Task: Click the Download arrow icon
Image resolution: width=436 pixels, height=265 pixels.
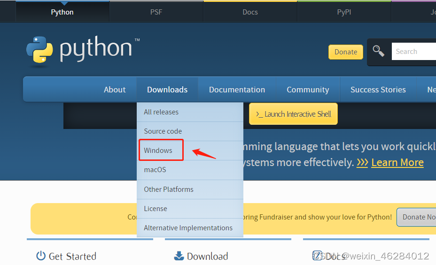Action: point(179,256)
